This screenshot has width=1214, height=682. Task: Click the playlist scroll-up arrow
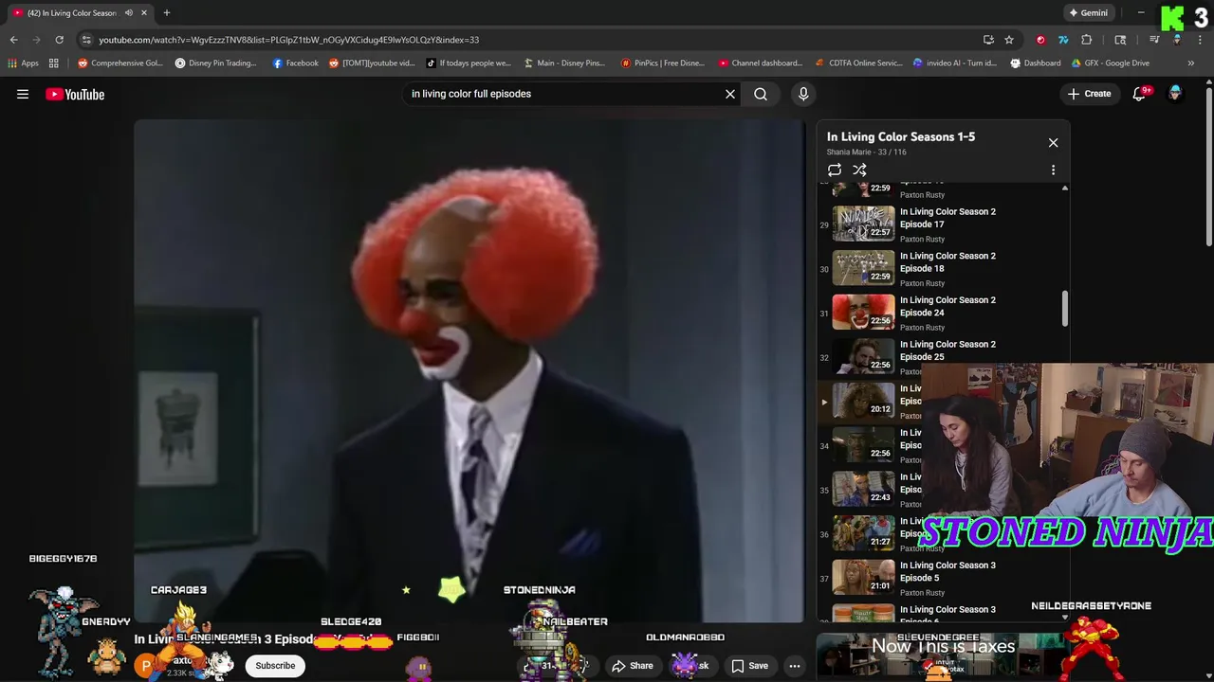(1064, 188)
